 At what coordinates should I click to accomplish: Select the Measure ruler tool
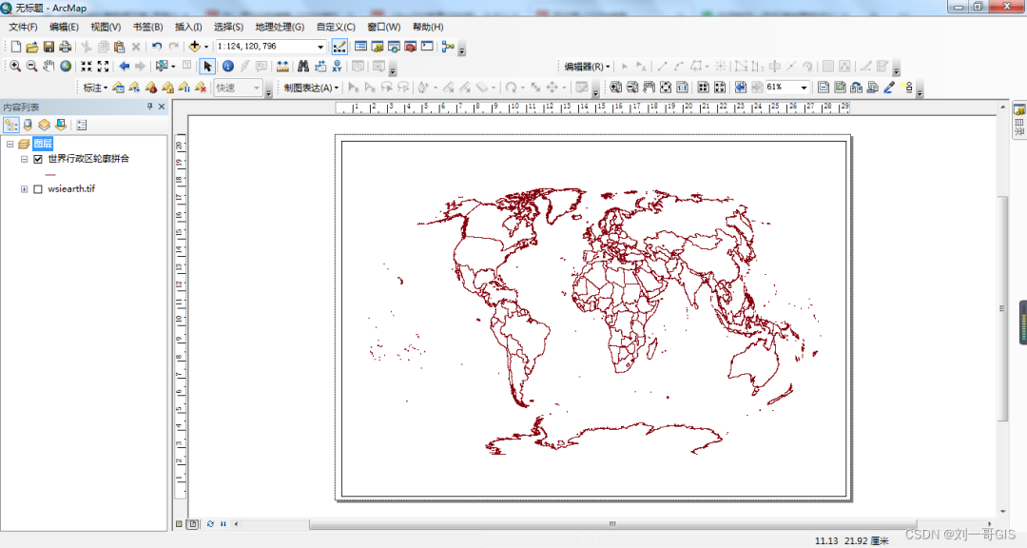click(x=282, y=67)
